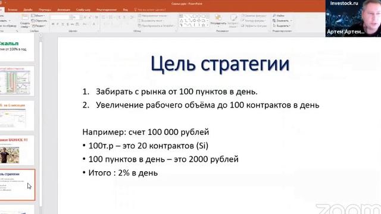Image resolution: width=381 pixels, height=214 pixels.
Task: Click the line spacing icon
Action: (x=132, y=17)
